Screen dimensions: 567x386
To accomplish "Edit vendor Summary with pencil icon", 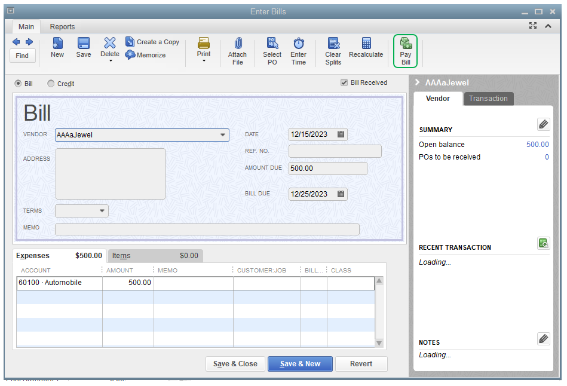I will [544, 124].
